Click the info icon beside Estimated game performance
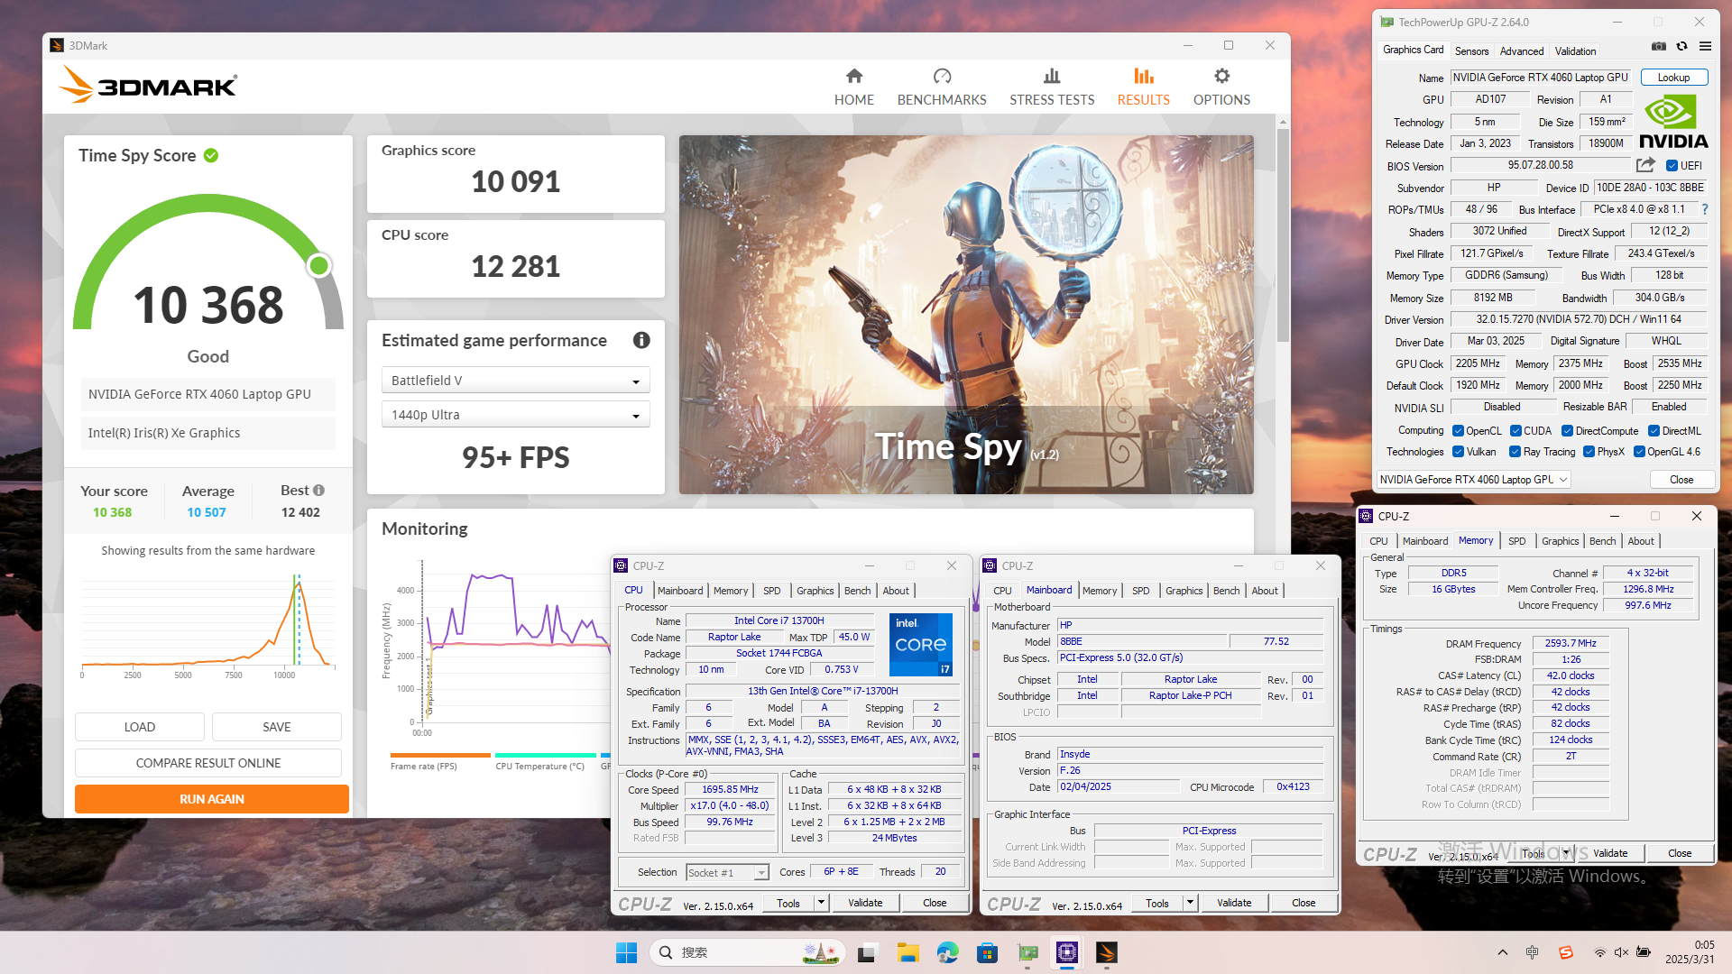The height and width of the screenshot is (974, 1732). click(641, 340)
